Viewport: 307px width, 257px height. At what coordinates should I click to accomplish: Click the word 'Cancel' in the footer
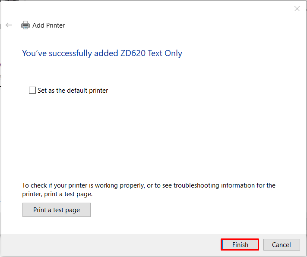coord(282,244)
